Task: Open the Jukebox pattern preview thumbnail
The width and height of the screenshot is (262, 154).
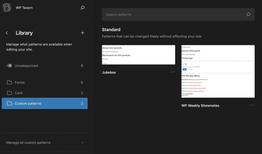Action: click(x=138, y=55)
